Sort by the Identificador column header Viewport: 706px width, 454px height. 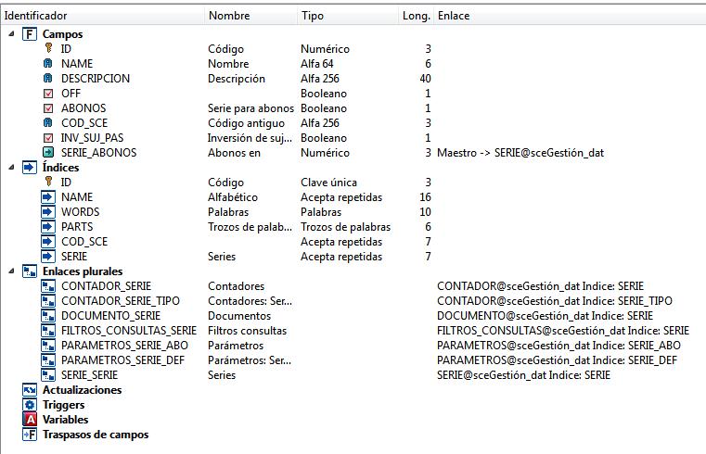(102, 16)
